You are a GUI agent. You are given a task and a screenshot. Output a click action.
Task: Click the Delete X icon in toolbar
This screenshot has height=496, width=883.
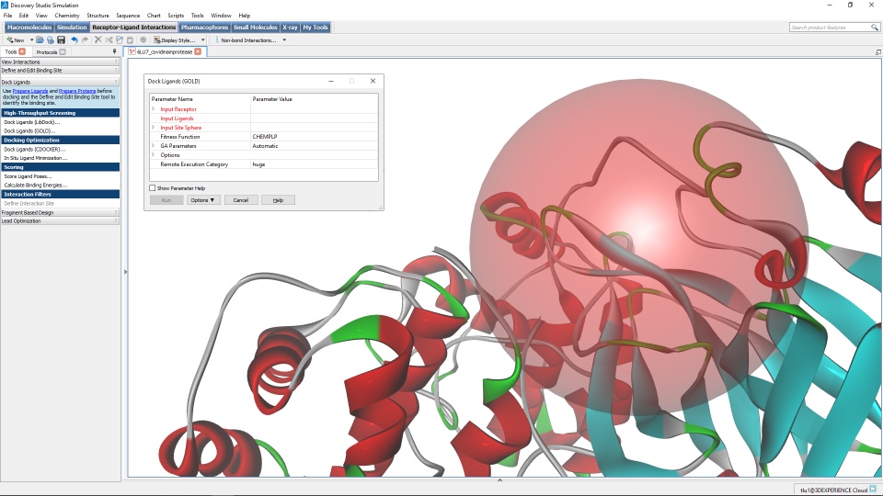[x=98, y=39]
